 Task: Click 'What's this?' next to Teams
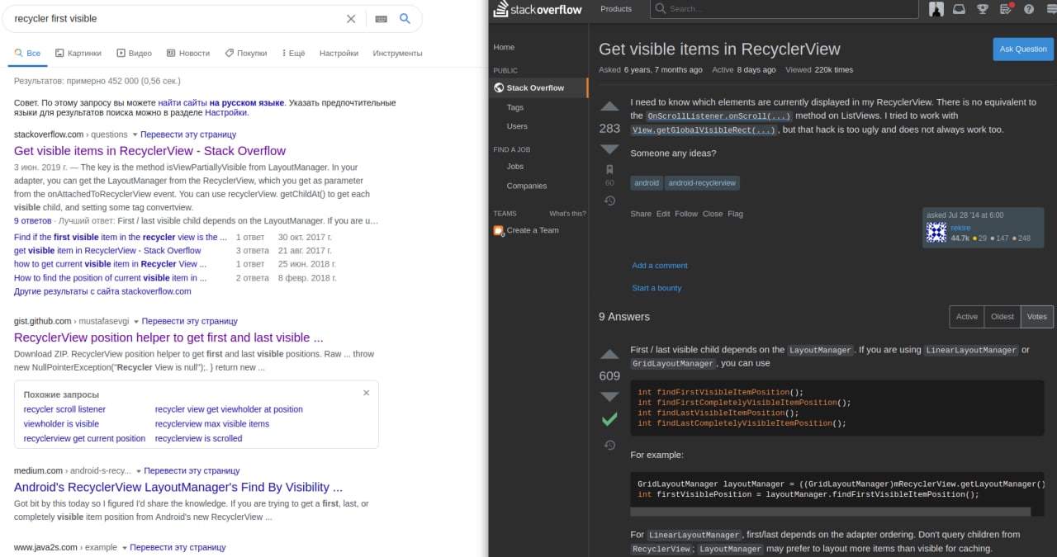pos(567,214)
